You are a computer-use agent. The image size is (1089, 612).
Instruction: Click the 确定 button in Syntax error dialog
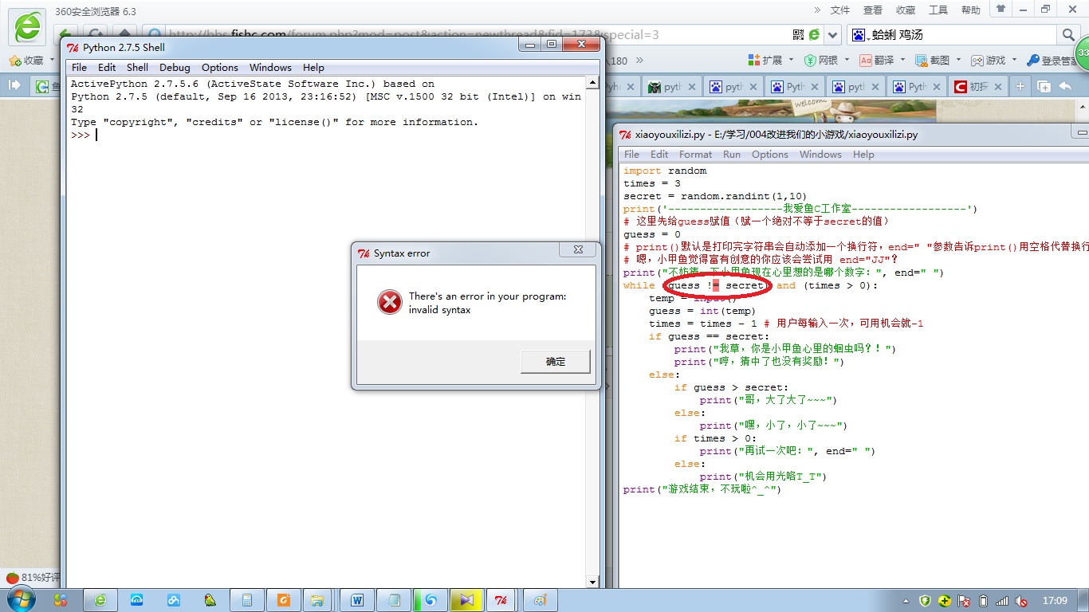click(555, 362)
